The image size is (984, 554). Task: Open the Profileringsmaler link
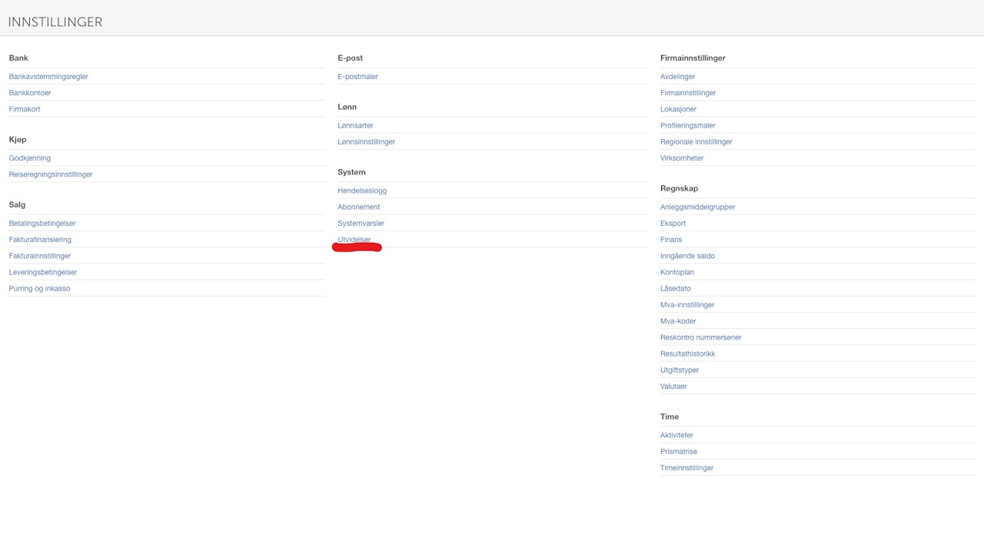point(688,125)
